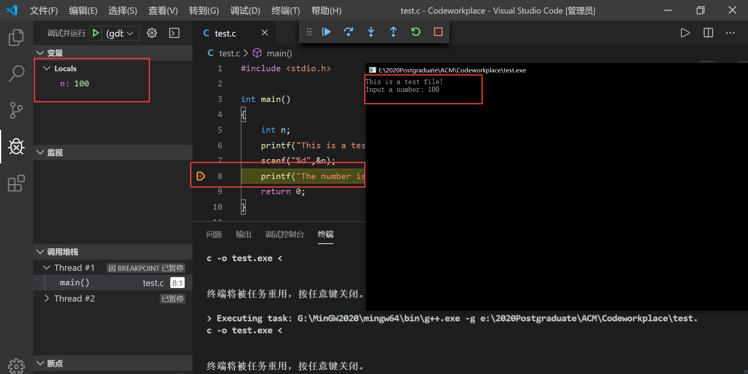Open the 终端(T) menu

click(286, 11)
